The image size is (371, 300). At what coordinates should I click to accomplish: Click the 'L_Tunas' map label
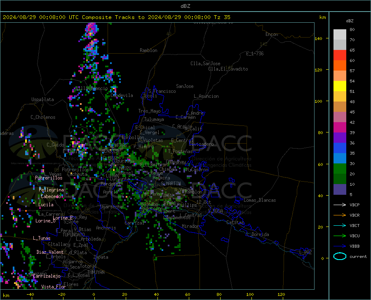[x=42, y=238]
